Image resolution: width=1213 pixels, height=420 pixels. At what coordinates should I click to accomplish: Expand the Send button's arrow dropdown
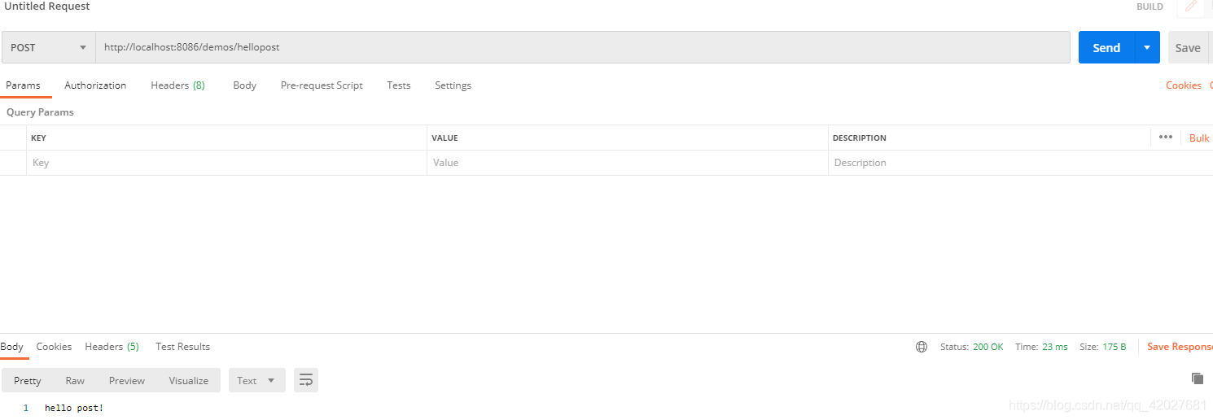coord(1147,47)
